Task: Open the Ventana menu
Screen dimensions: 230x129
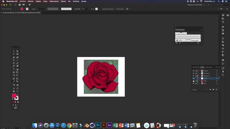Action: (76, 1)
